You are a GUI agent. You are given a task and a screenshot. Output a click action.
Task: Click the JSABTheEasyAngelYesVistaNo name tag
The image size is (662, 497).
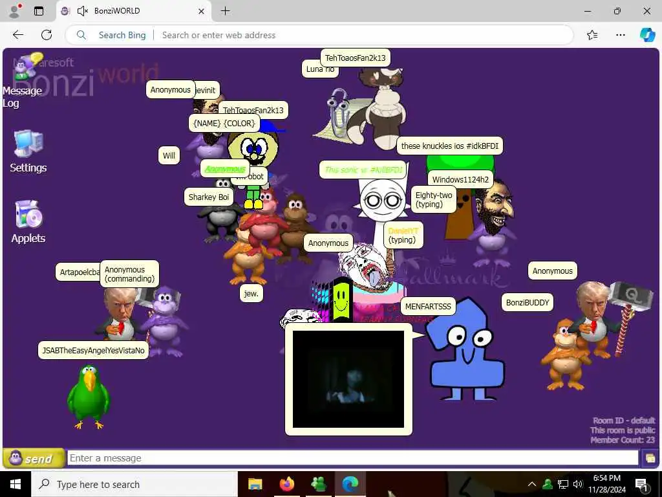click(93, 350)
